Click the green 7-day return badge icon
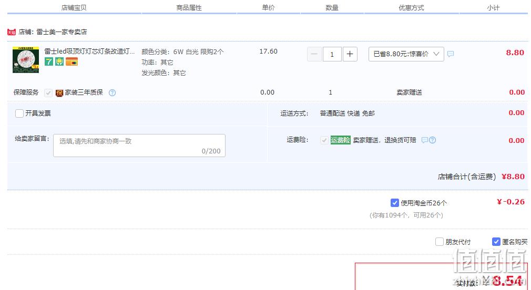Viewport: 531px width, 290px height. click(x=49, y=61)
